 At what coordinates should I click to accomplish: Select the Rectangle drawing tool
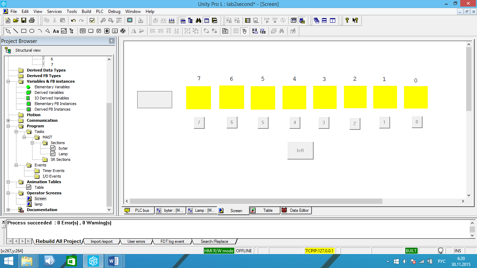point(24,31)
